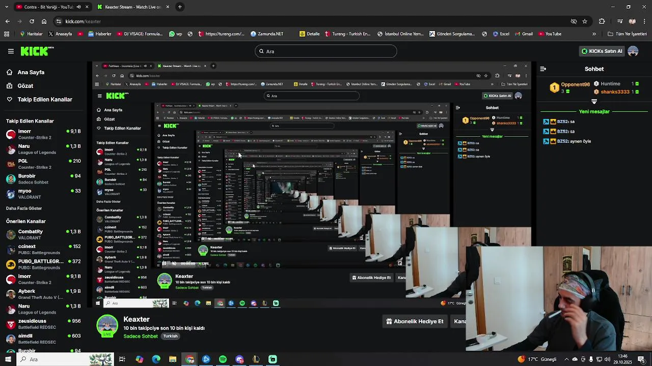
Task: Click KICKs Satın Al button
Action: point(602,51)
